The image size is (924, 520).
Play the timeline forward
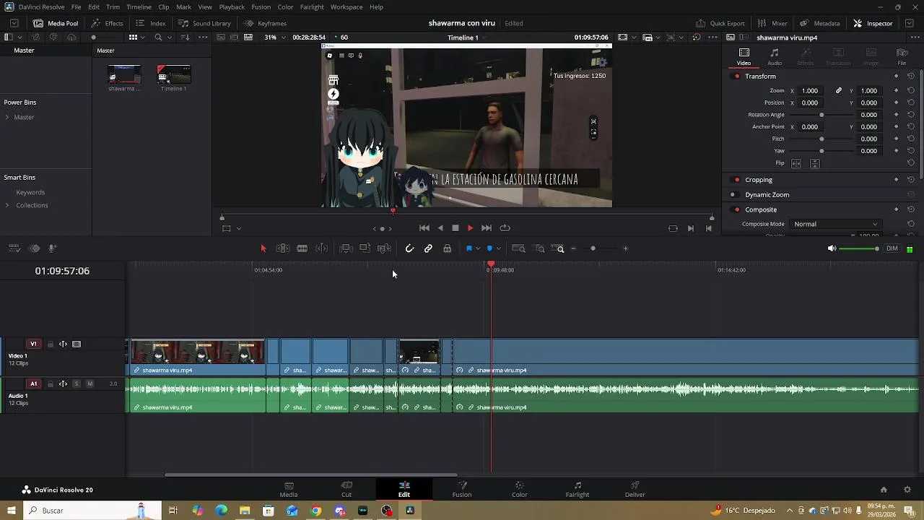click(x=470, y=228)
